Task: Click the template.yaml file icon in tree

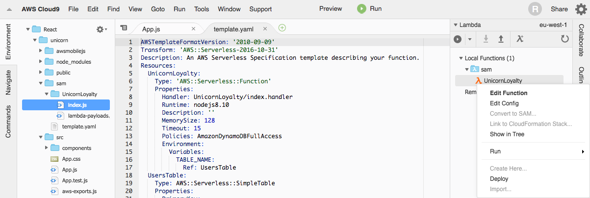Action: click(53, 126)
